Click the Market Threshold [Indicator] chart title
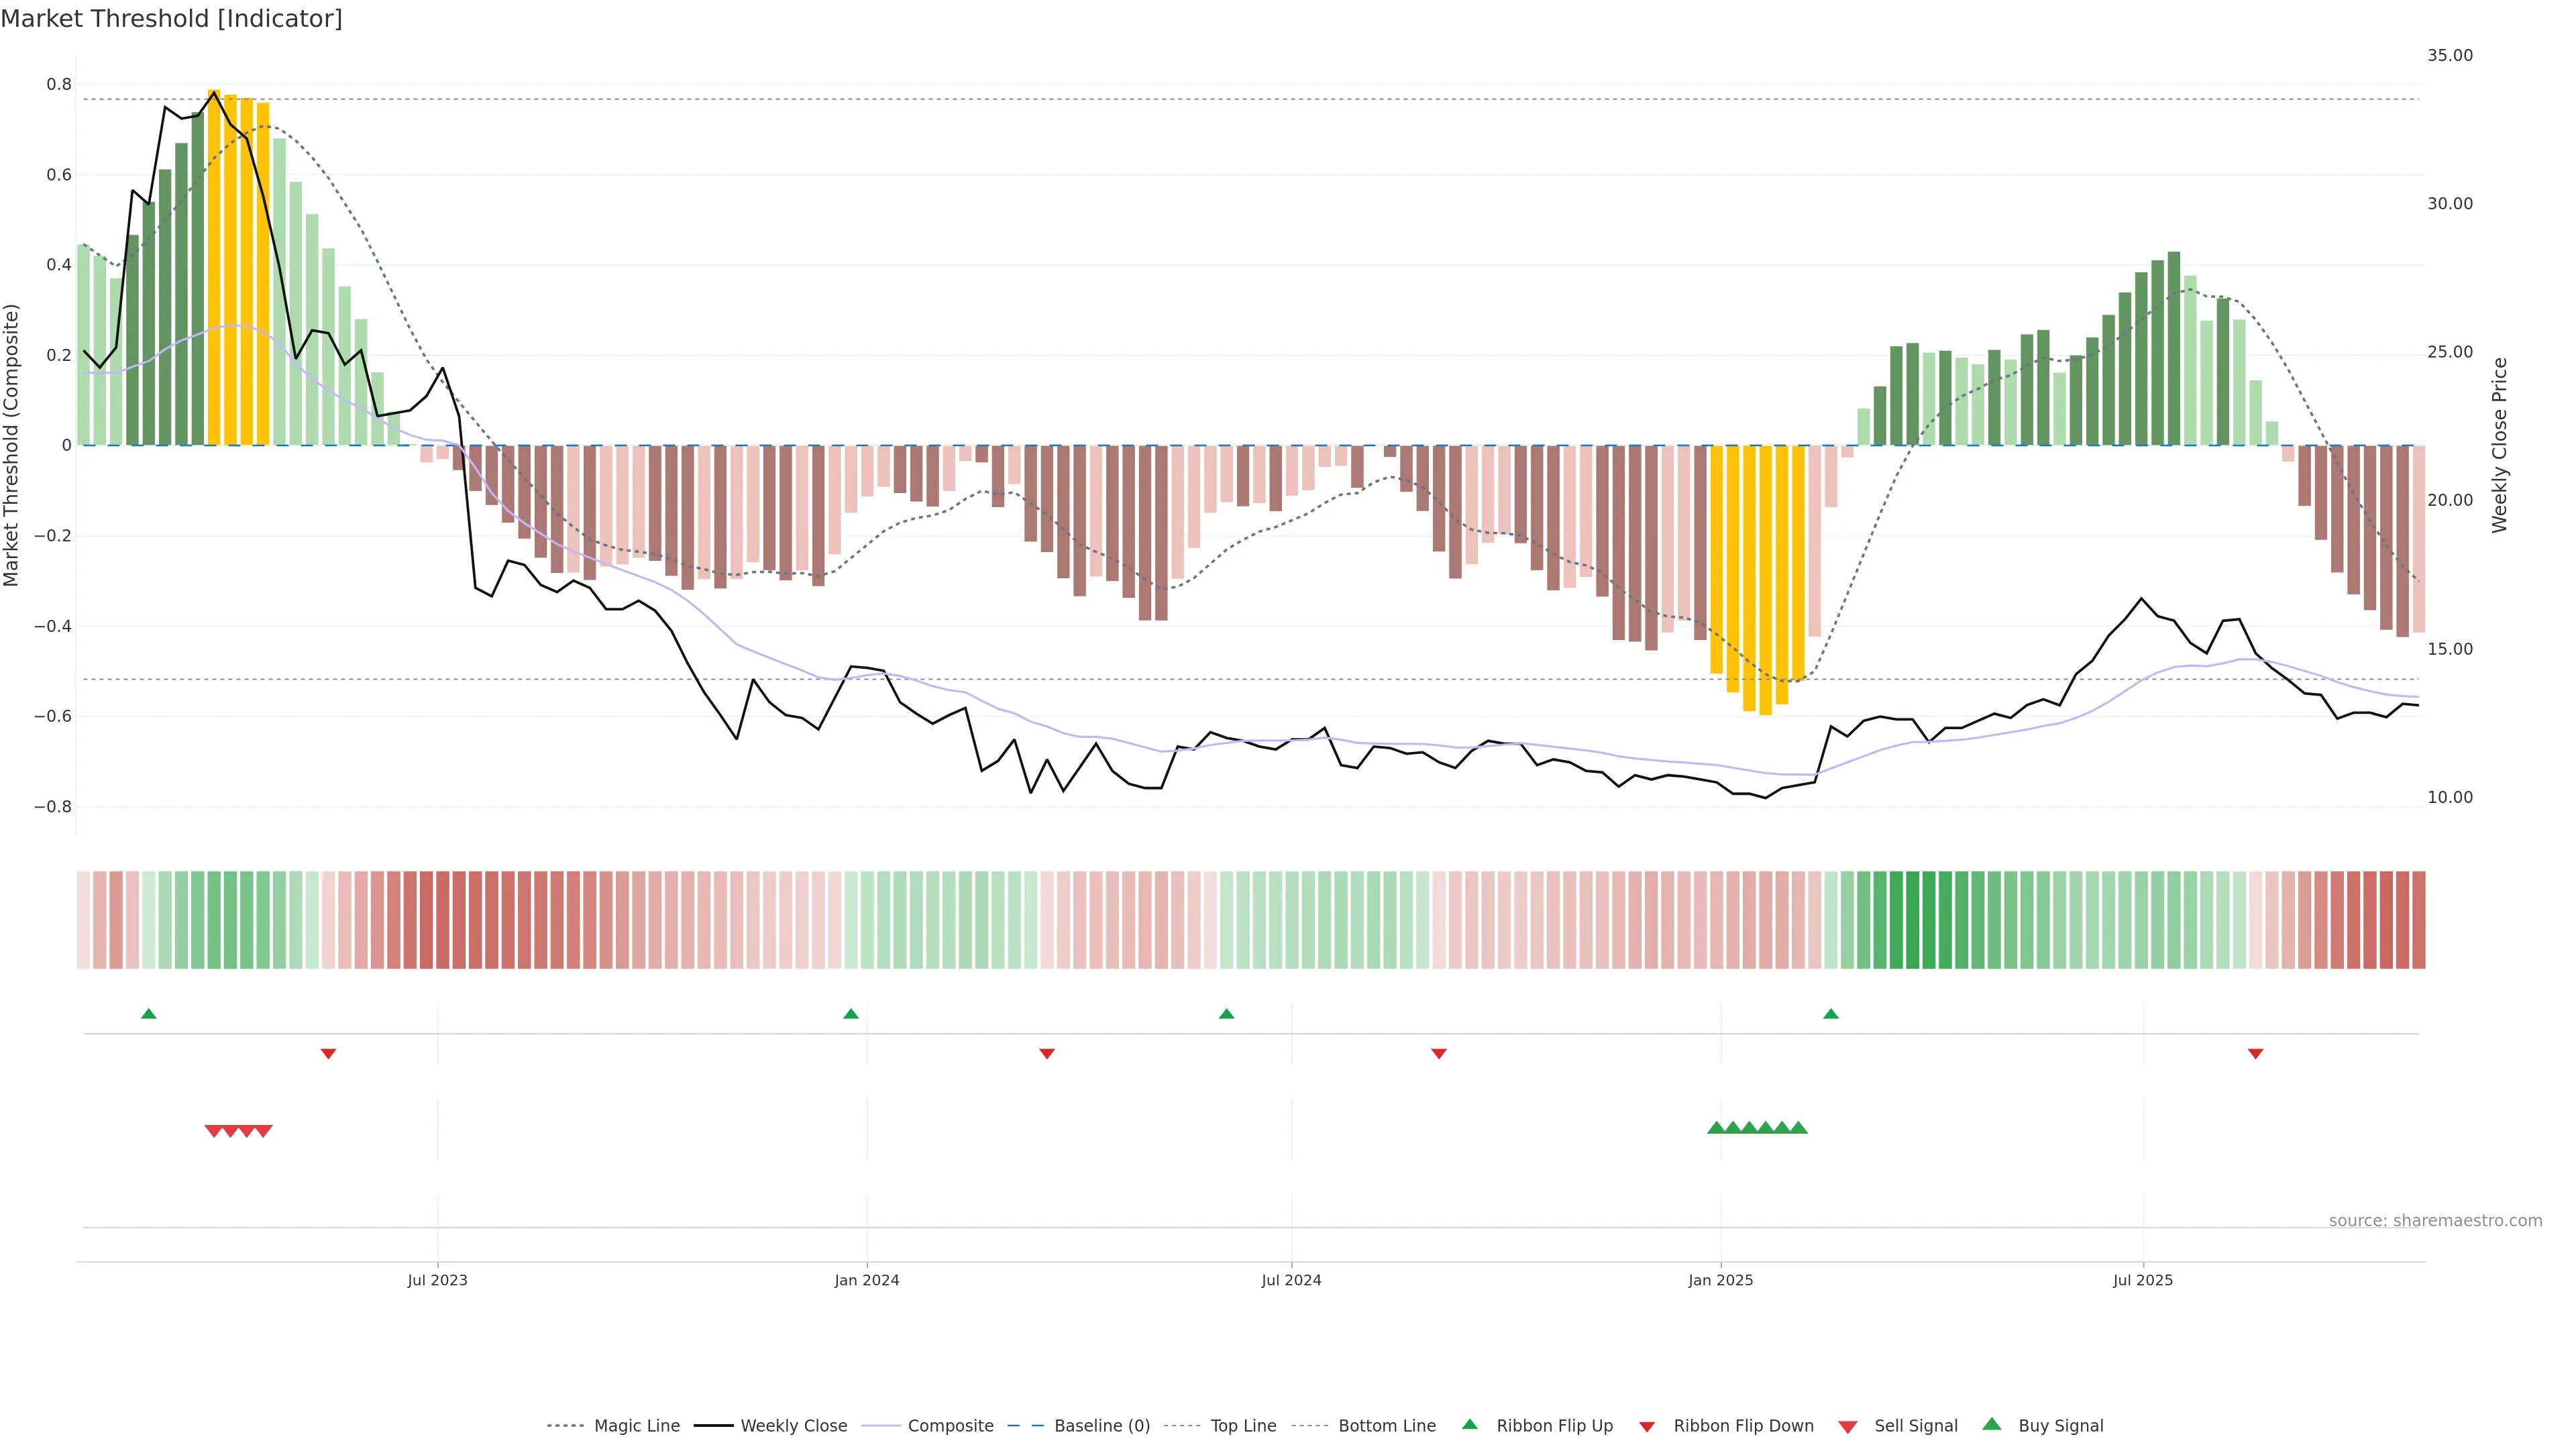This screenshot has width=2576, height=1449. 171,19
